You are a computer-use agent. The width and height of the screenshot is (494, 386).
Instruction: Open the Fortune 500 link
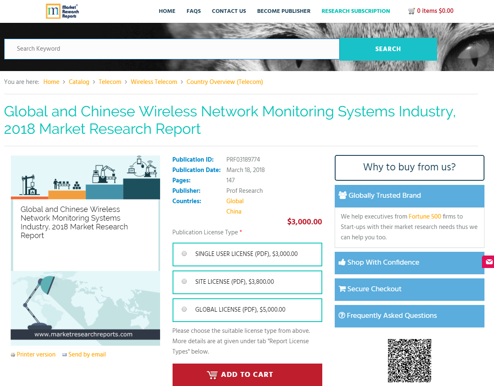(x=425, y=216)
